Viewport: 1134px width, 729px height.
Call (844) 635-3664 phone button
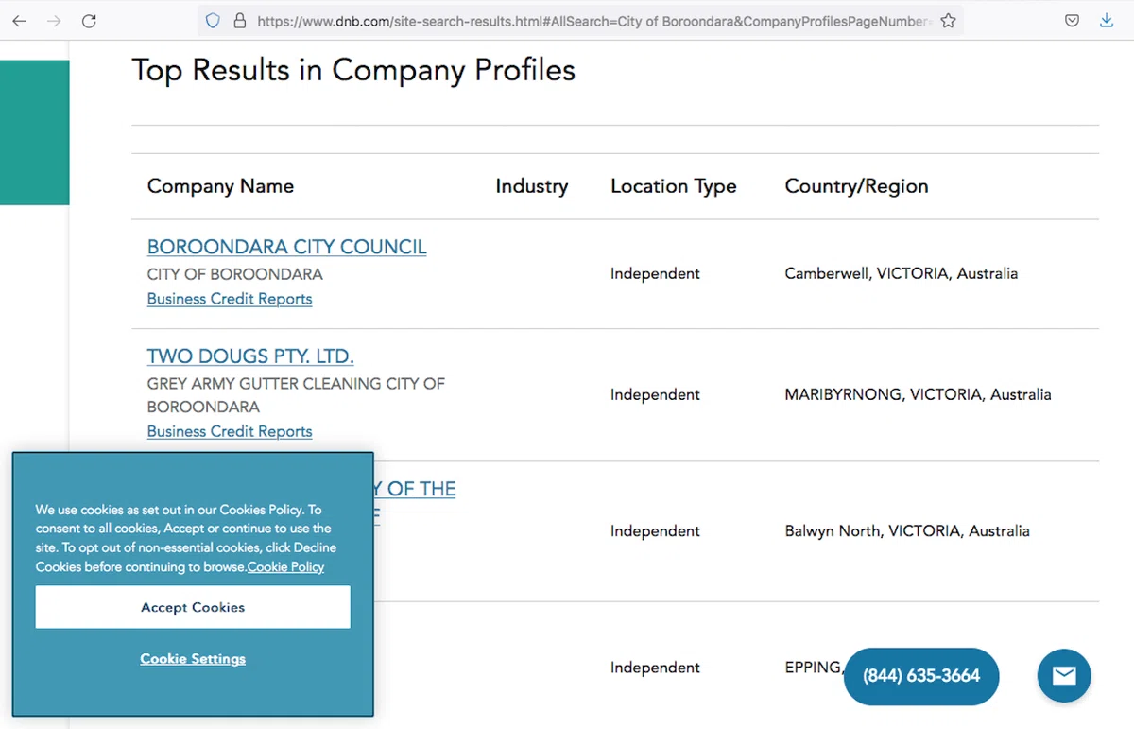[x=921, y=676]
